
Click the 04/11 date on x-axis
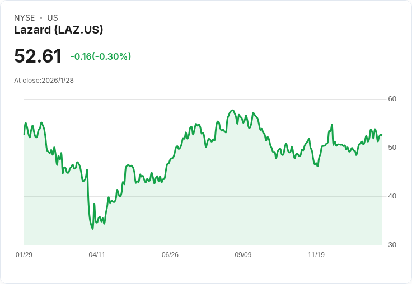pyautogui.click(x=97, y=255)
